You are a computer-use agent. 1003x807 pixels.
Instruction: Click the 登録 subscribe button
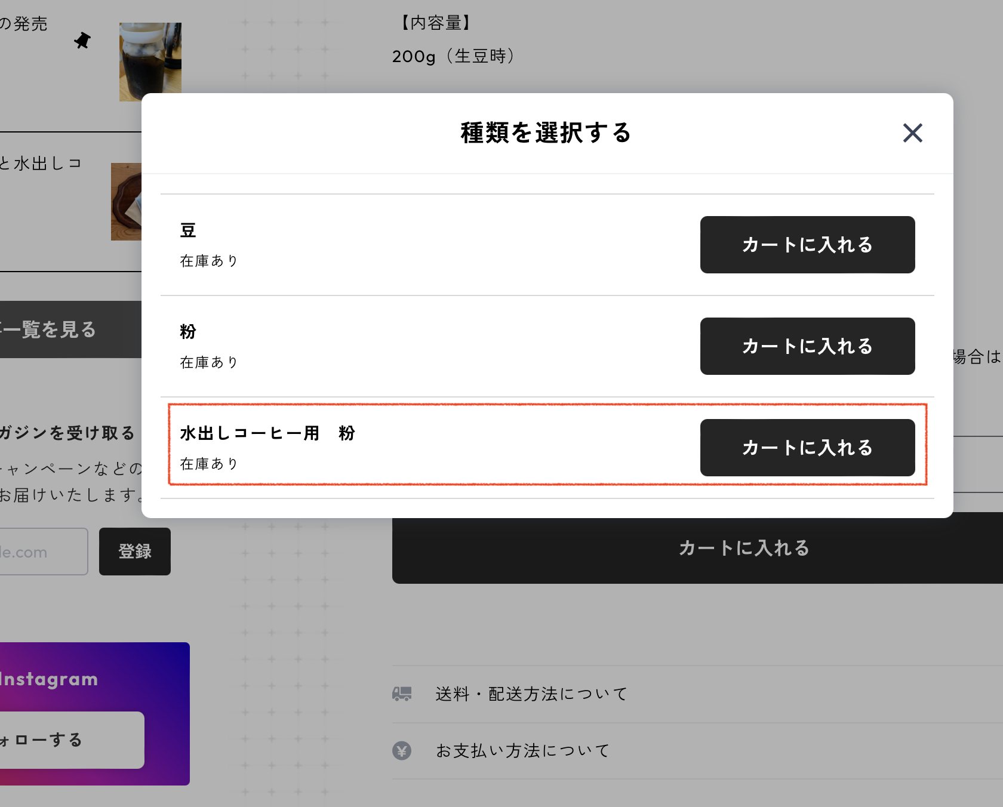tap(135, 552)
